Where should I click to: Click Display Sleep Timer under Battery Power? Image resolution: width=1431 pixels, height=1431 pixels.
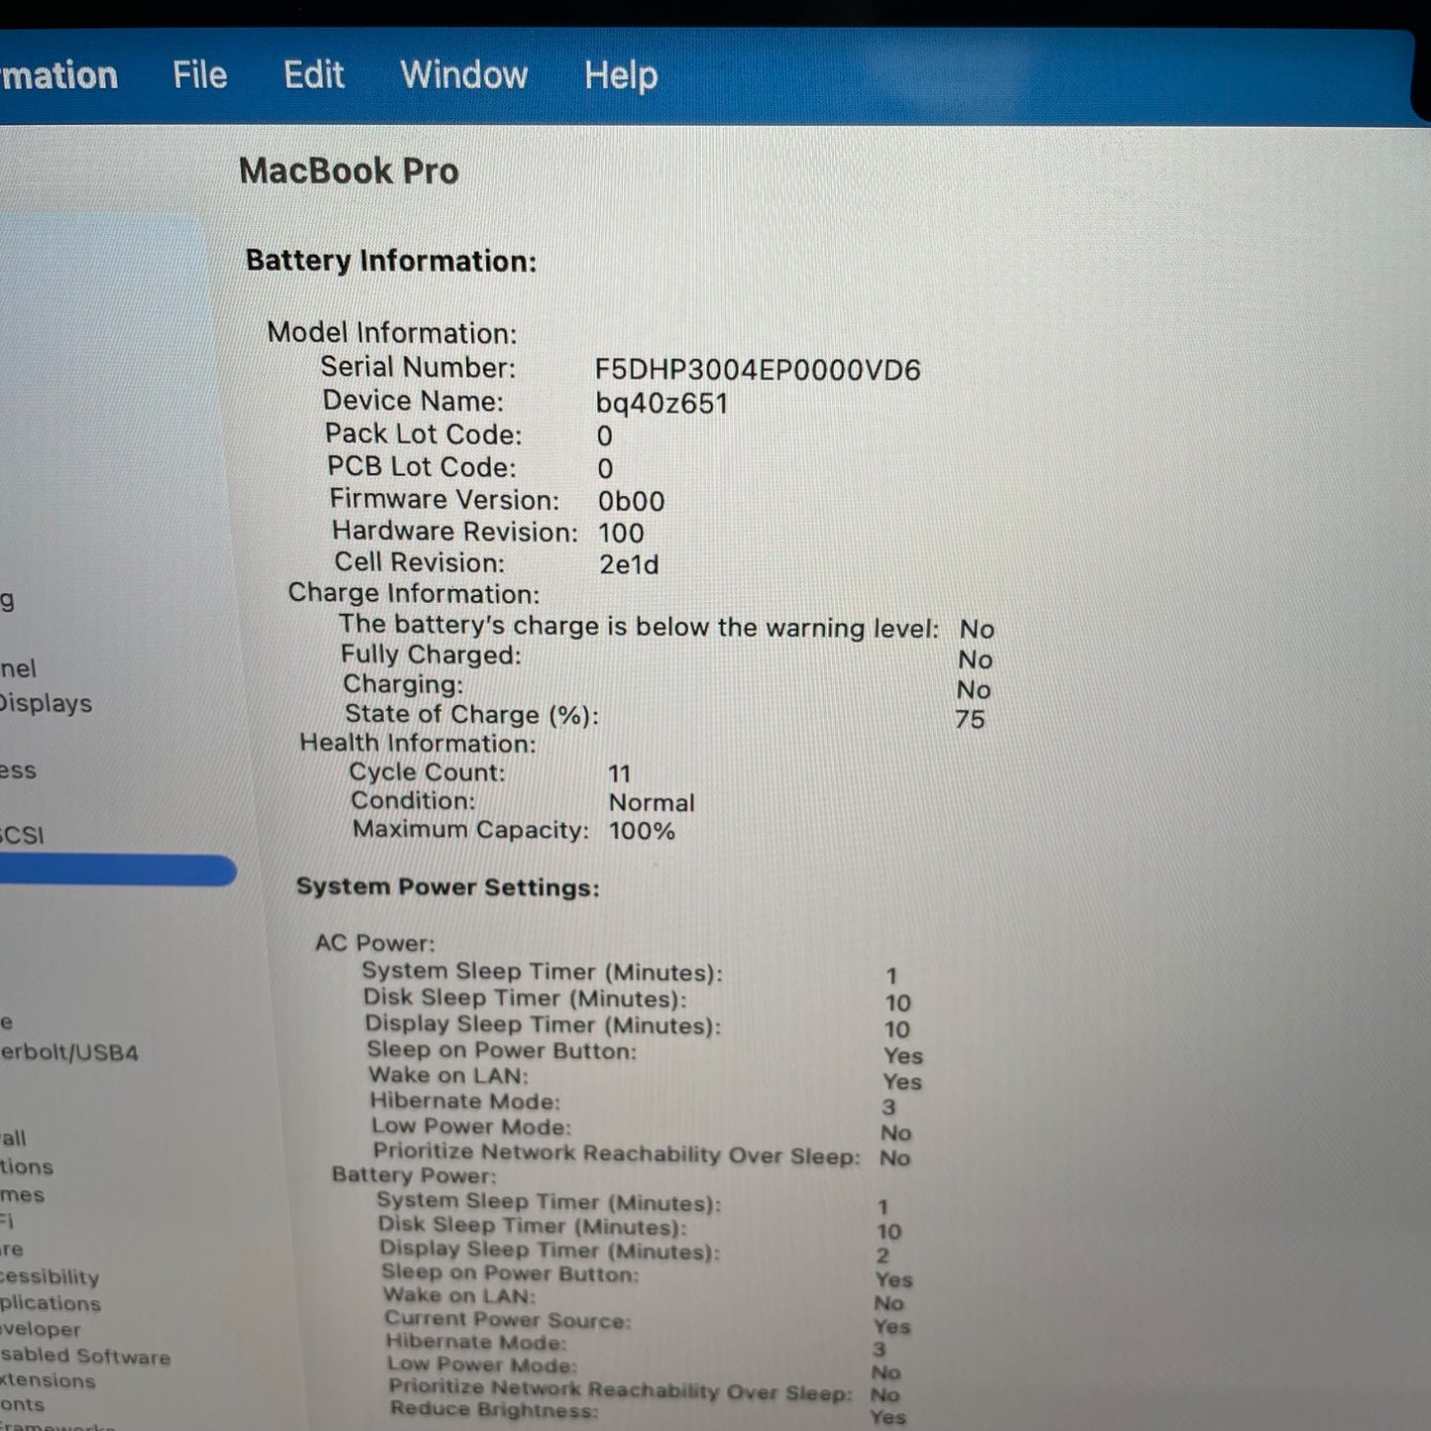[550, 1250]
